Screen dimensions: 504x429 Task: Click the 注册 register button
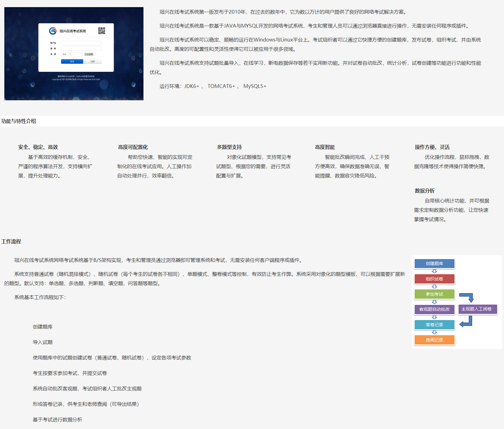pyautogui.click(x=92, y=62)
